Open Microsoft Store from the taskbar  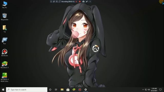click(x=68, y=90)
